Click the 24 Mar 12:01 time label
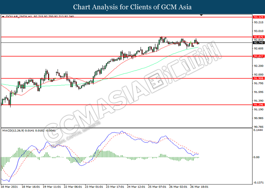265x189 pixels. [x=136, y=187]
